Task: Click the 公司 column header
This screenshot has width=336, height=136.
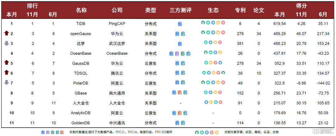Action: 117,10
